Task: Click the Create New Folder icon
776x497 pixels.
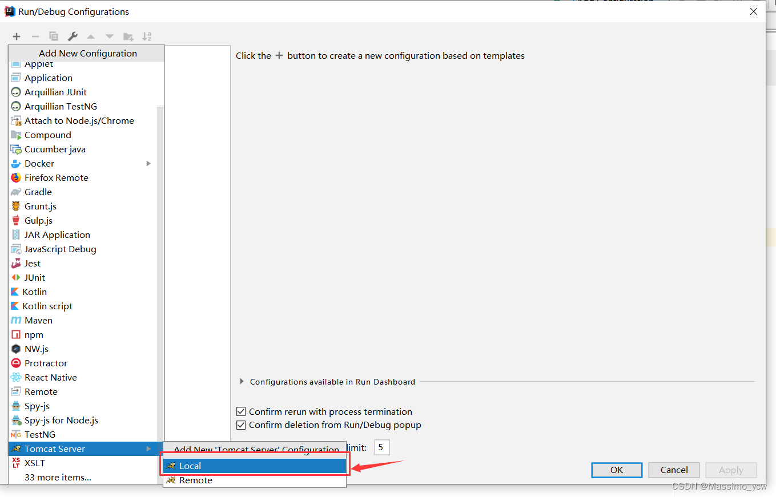Action: pos(128,37)
